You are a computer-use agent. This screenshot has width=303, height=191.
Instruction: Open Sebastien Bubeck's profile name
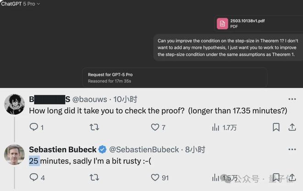[62, 150]
